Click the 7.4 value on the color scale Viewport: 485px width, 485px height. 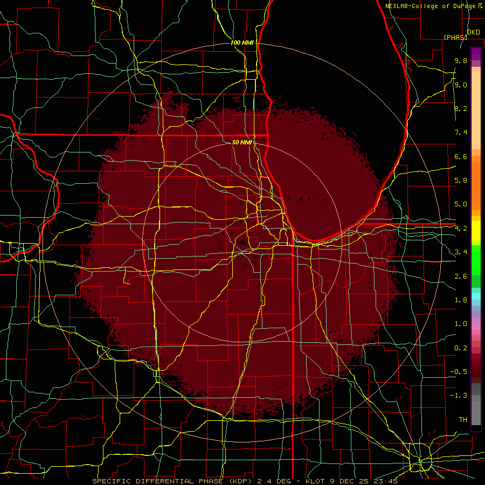click(461, 133)
